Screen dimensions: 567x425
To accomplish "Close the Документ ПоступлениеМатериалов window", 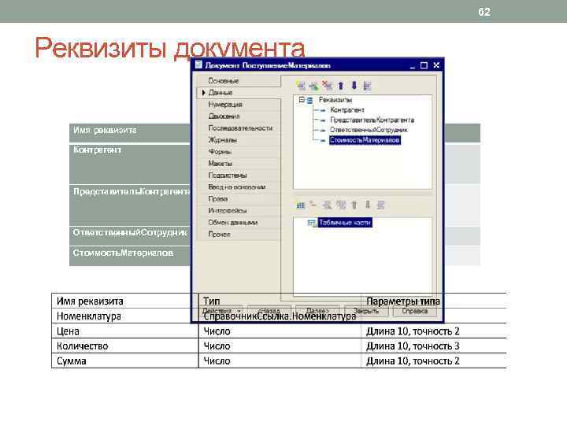I will (x=436, y=65).
